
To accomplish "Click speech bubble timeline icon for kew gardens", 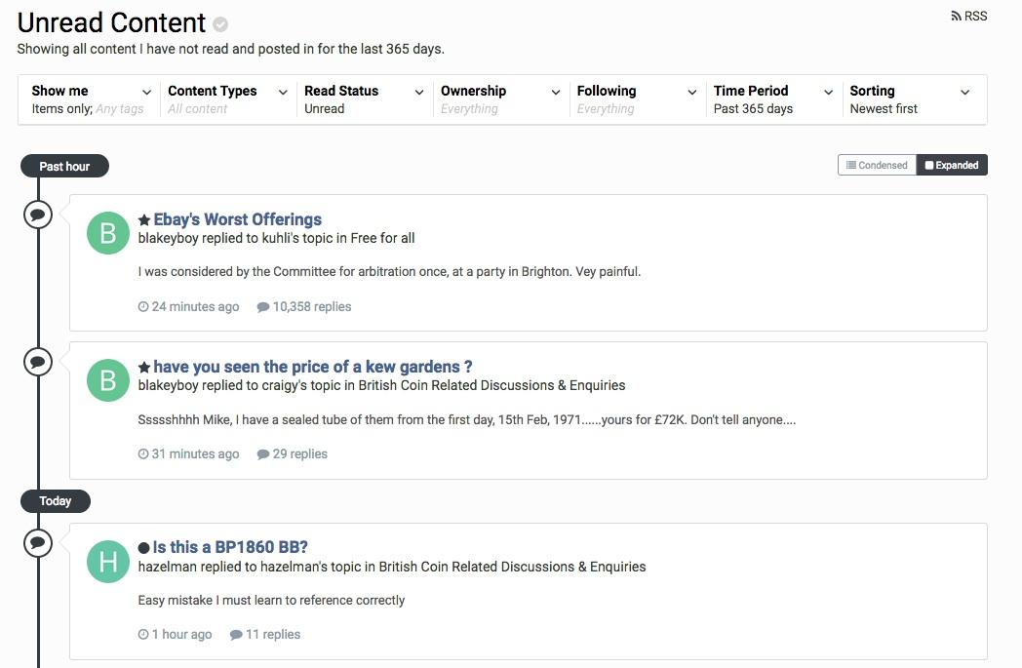I will [x=37, y=361].
